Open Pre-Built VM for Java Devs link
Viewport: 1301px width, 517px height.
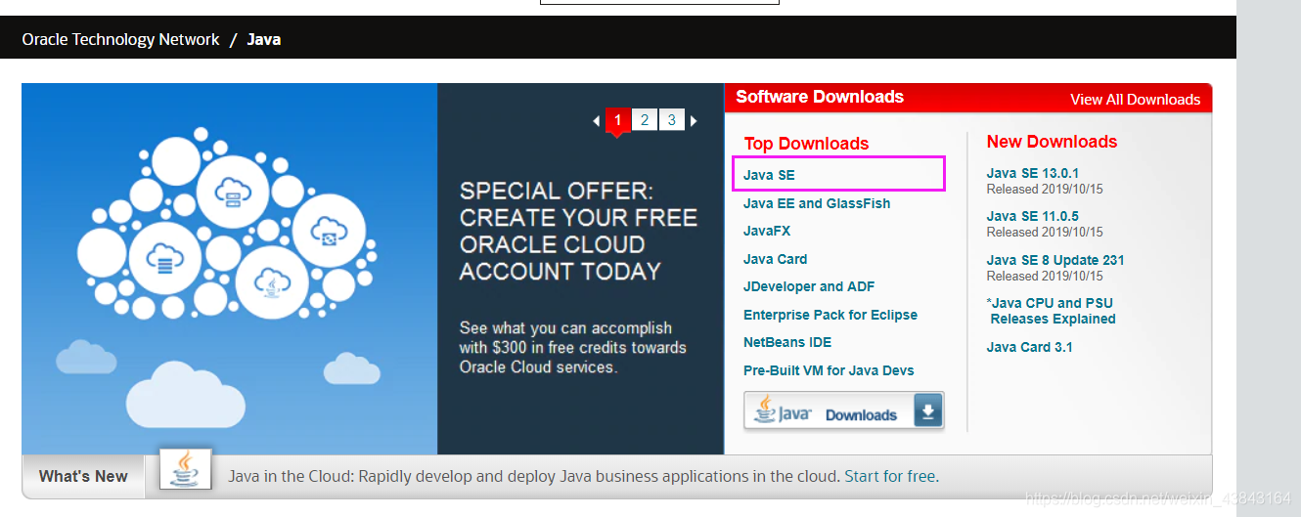(x=829, y=370)
